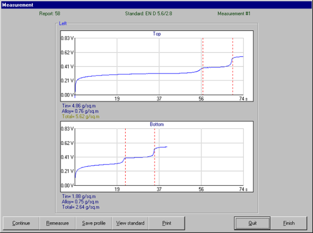313x233 pixels.
Task: Click the Remeasure button
Action: pyautogui.click(x=57, y=223)
